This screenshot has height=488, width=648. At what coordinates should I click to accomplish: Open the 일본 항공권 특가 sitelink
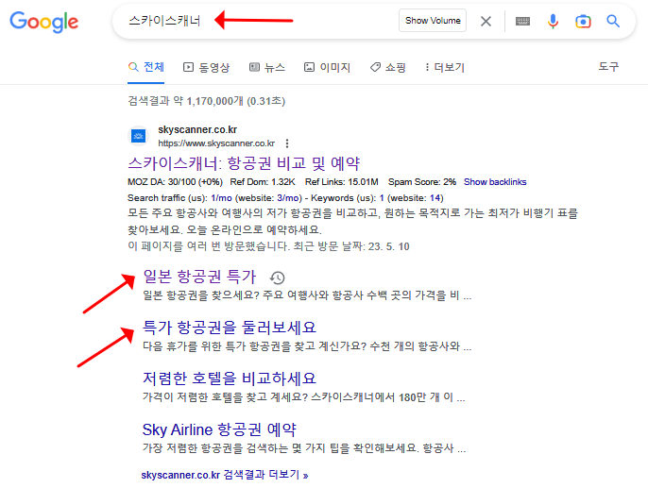pos(199,277)
